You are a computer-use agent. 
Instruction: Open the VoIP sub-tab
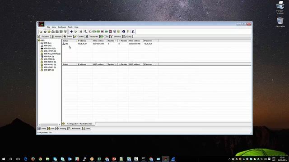(x=87, y=129)
